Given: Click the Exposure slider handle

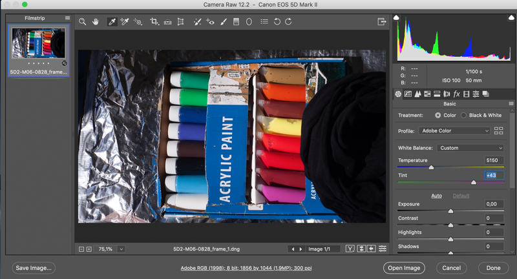Looking at the screenshot, I should pos(450,211).
